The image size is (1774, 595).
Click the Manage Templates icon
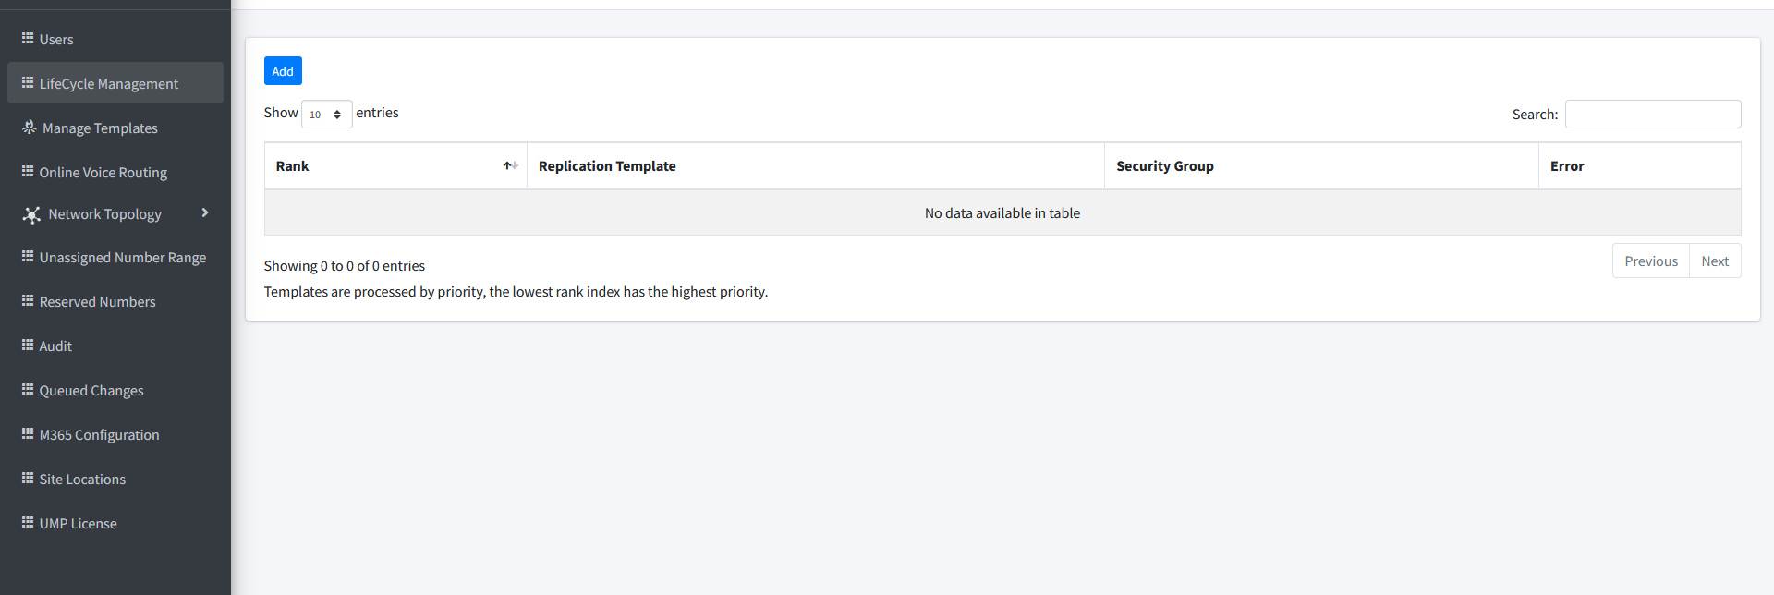click(x=30, y=127)
